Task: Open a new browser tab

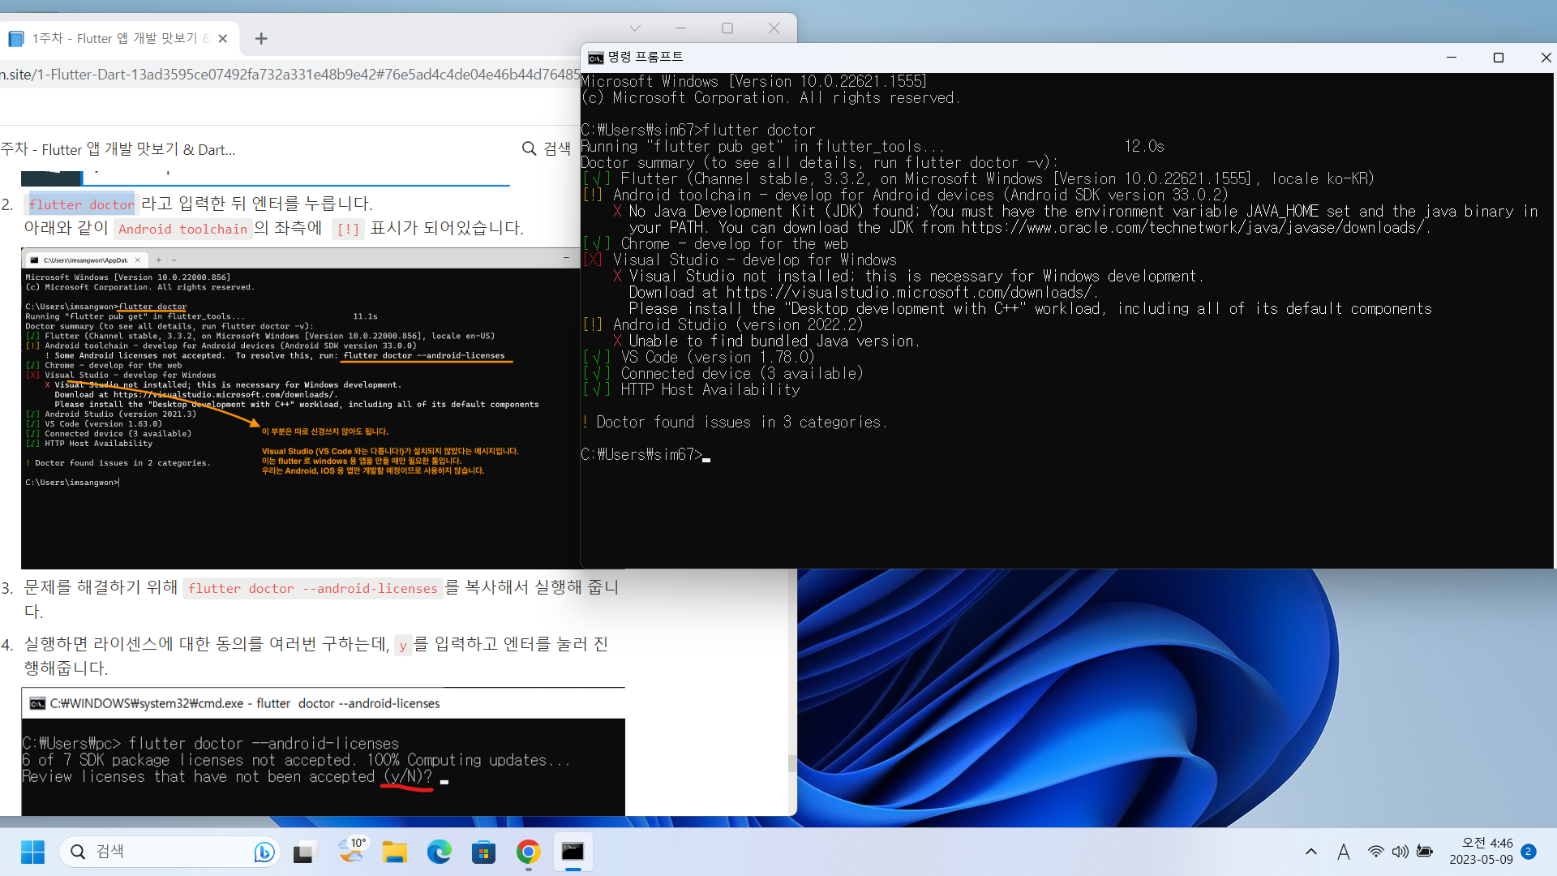Action: [261, 38]
